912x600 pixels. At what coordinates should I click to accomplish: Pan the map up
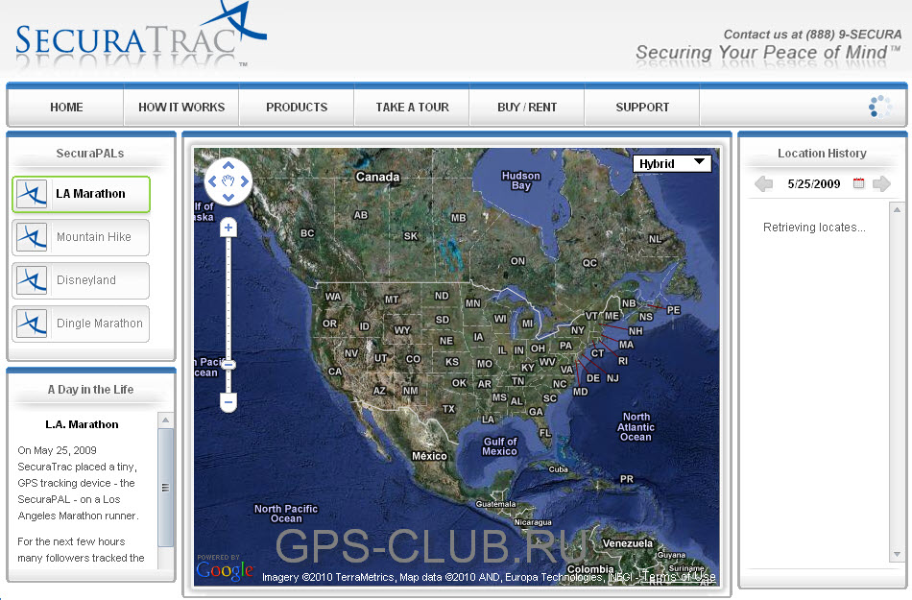tap(228, 166)
